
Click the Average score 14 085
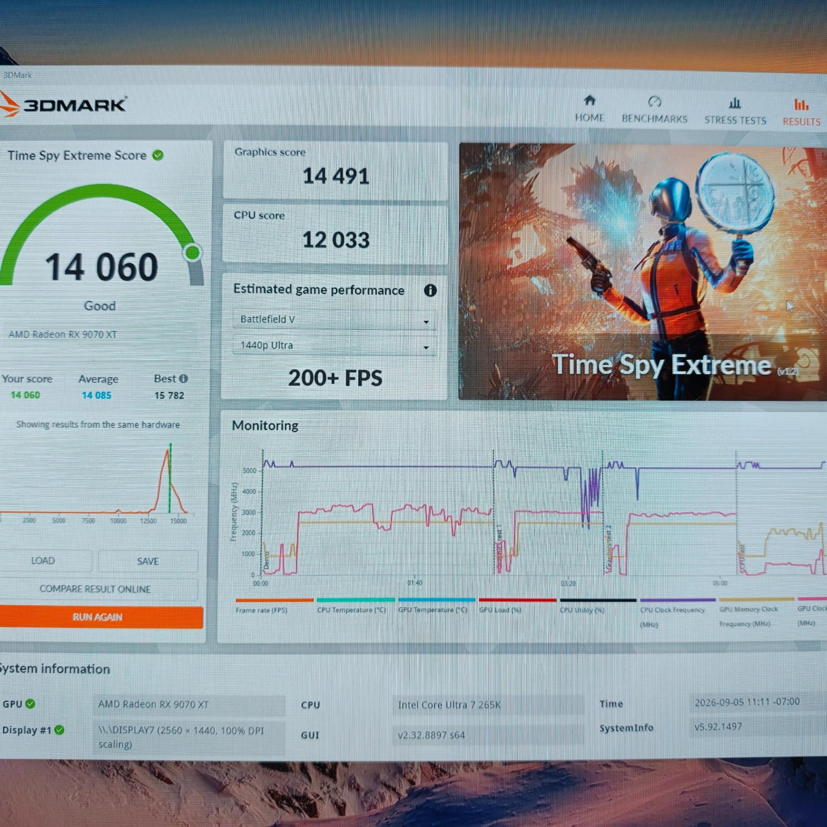(97, 395)
